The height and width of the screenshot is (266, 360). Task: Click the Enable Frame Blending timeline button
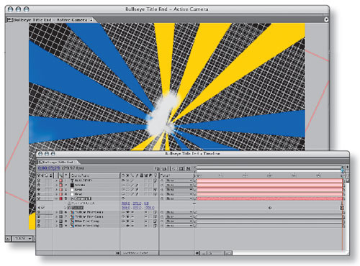[x=181, y=169]
